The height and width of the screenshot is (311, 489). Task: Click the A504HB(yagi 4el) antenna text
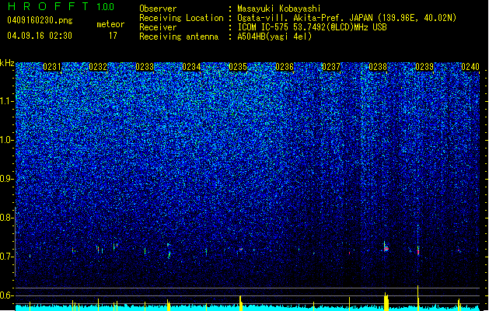tap(274, 37)
